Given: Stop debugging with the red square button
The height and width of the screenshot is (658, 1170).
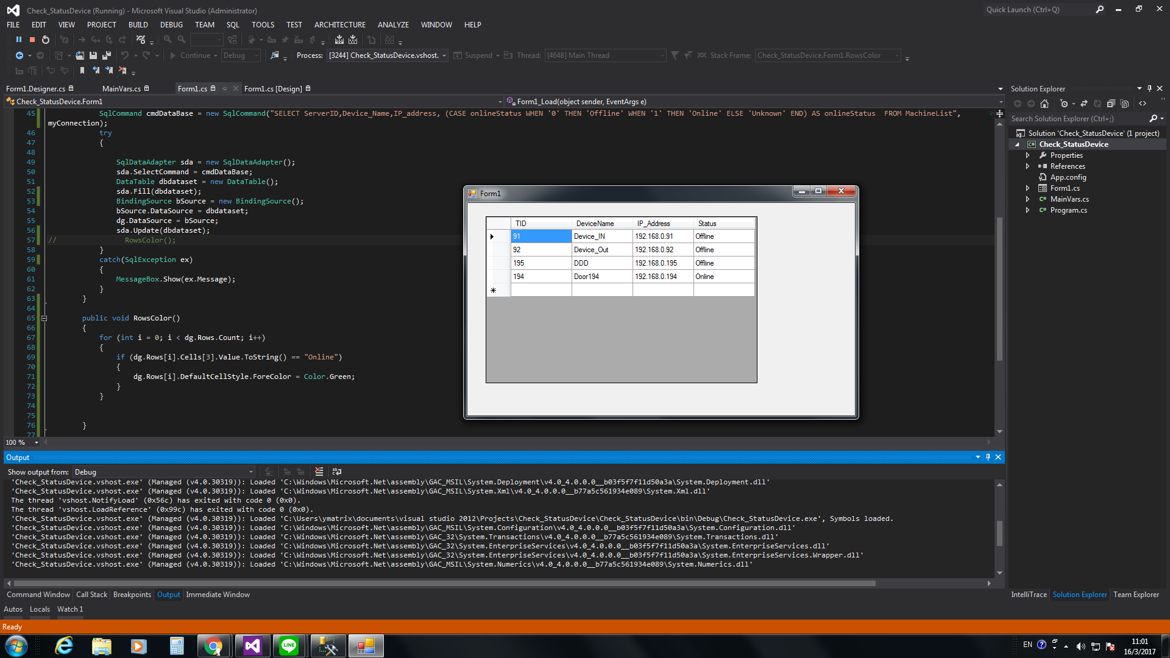Looking at the screenshot, I should pos(32,40).
